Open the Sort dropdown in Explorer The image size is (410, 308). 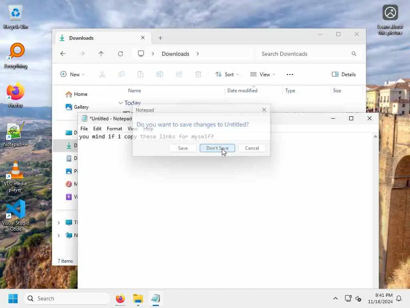[x=227, y=74]
